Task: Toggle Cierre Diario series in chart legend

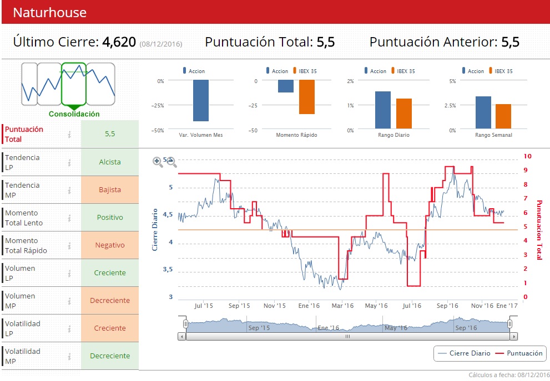Action: pyautogui.click(x=464, y=353)
